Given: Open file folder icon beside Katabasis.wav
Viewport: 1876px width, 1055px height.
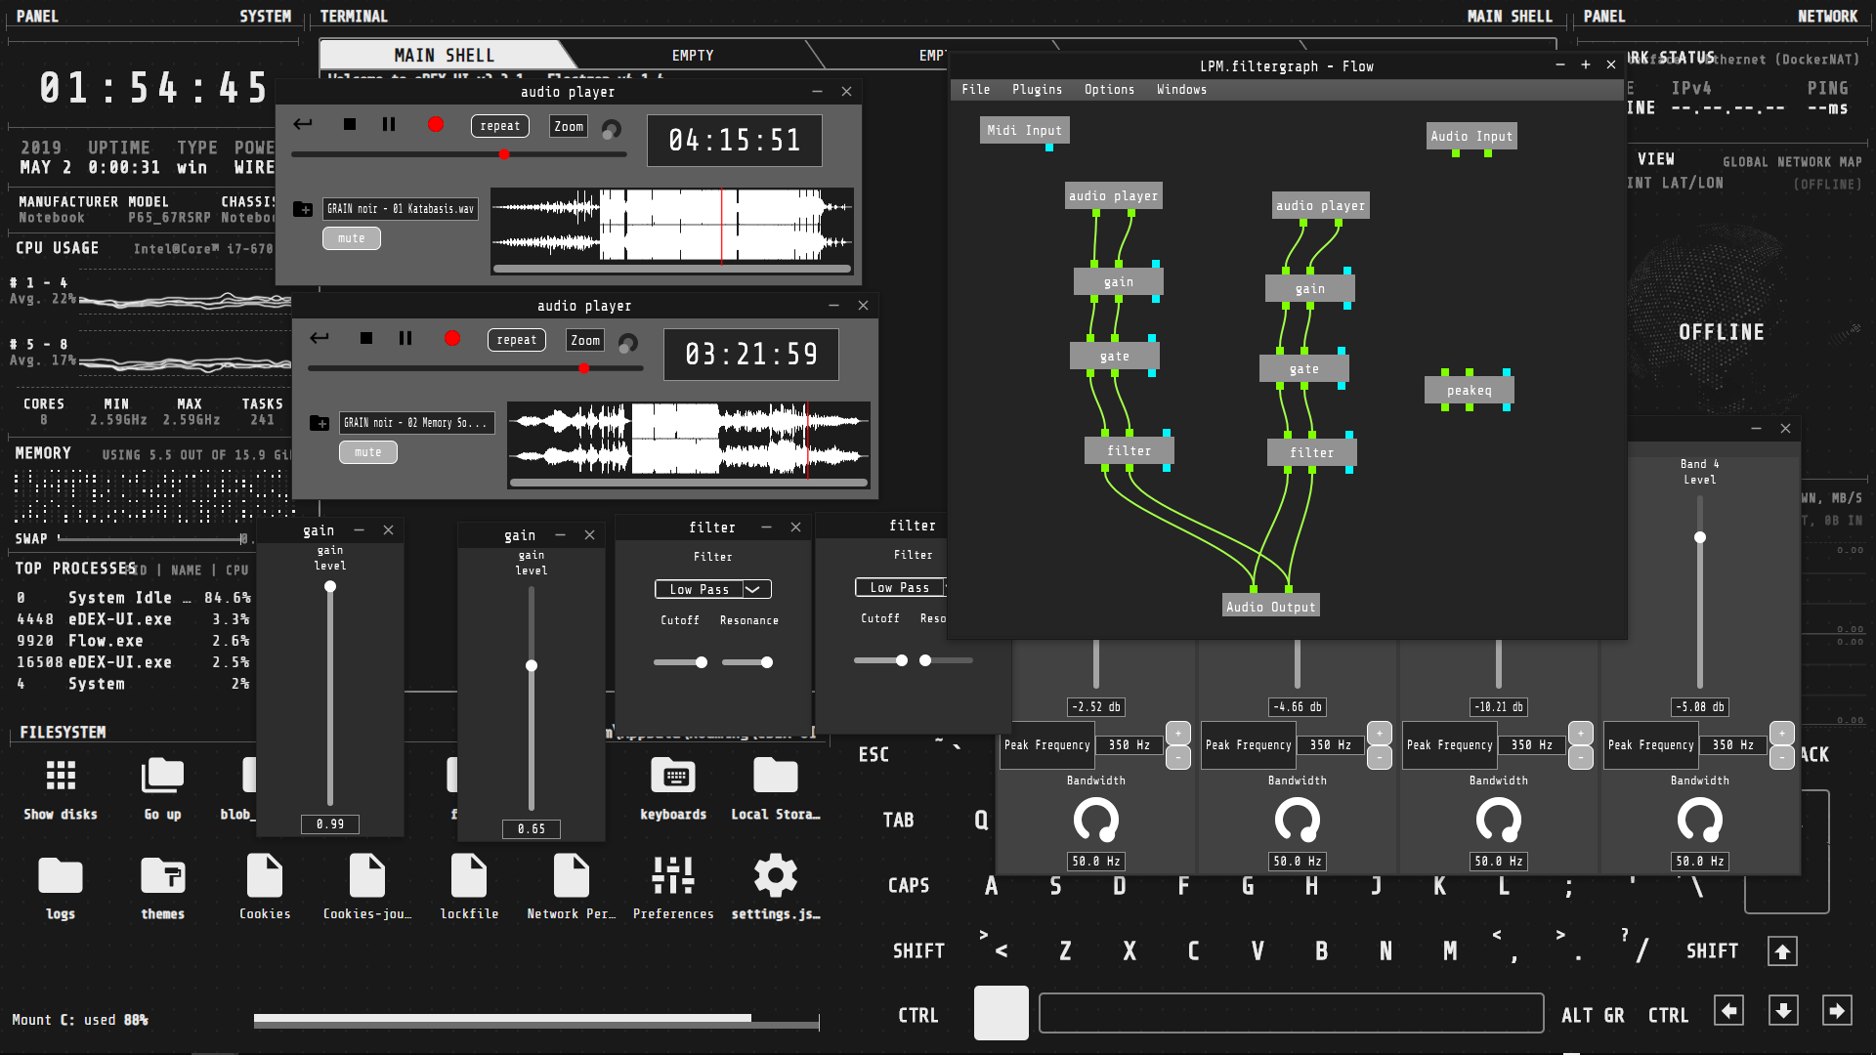Looking at the screenshot, I should point(303,209).
